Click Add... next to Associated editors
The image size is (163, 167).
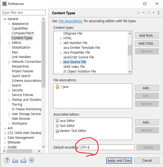pyautogui.click(x=147, y=122)
